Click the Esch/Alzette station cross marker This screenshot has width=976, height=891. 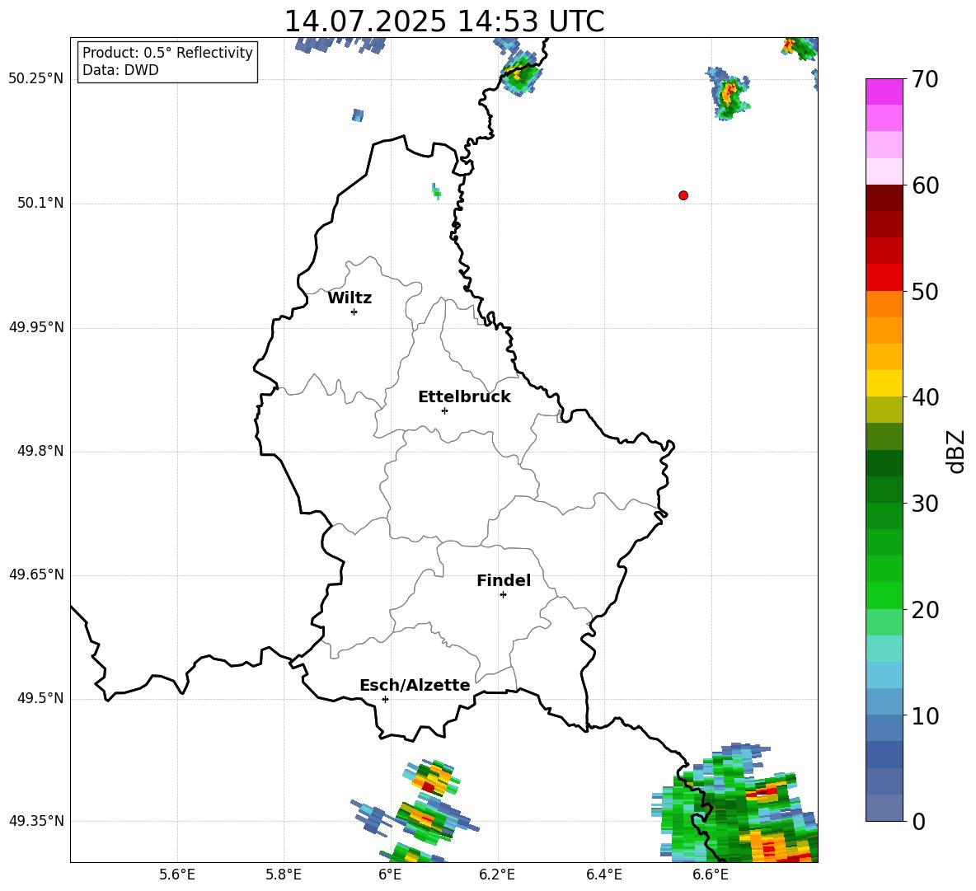[x=385, y=699]
